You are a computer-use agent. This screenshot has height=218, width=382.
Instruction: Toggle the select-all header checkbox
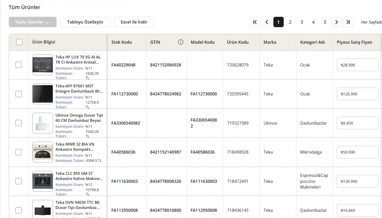[19, 42]
